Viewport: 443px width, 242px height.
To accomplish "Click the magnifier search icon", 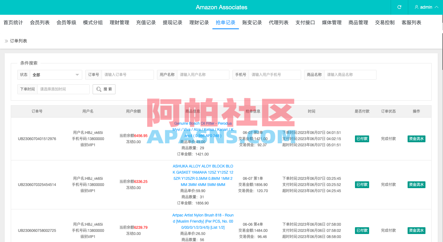I will click(99, 89).
